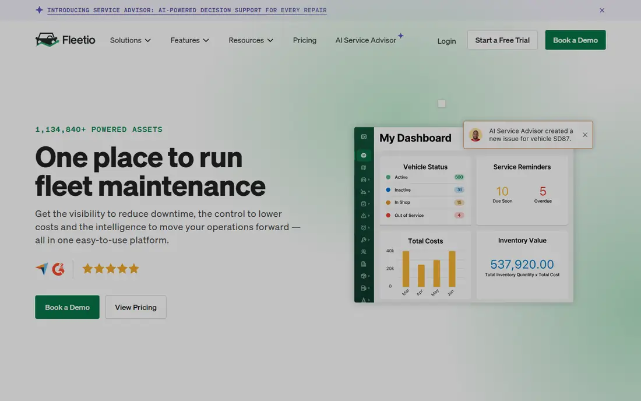
Task: Open the reminders alarm-clock sidebar icon
Action: tap(363, 228)
